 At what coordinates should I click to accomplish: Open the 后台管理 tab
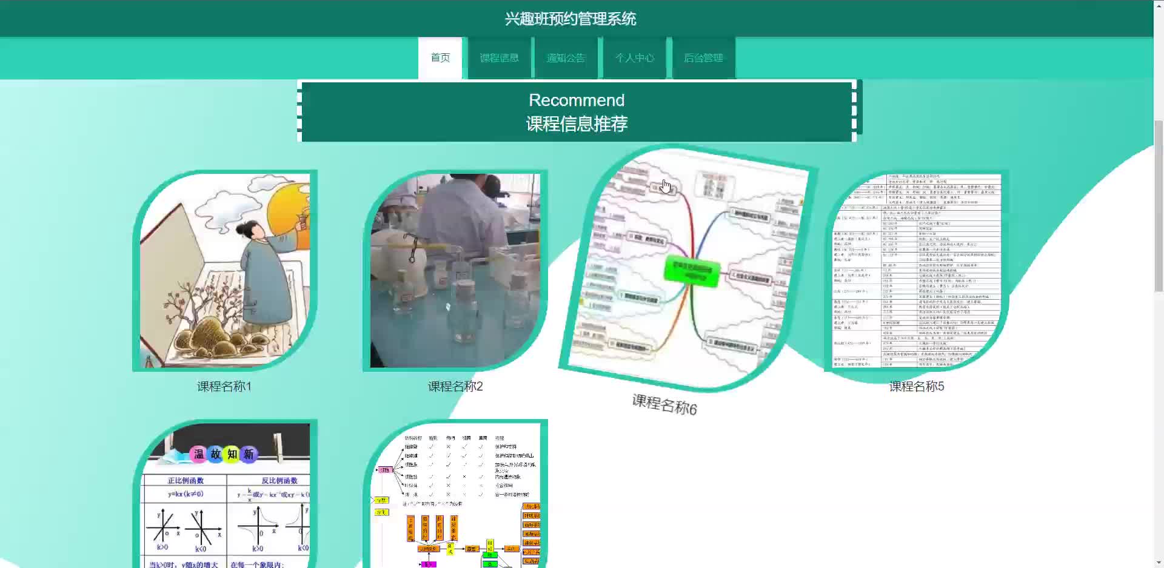coord(703,58)
